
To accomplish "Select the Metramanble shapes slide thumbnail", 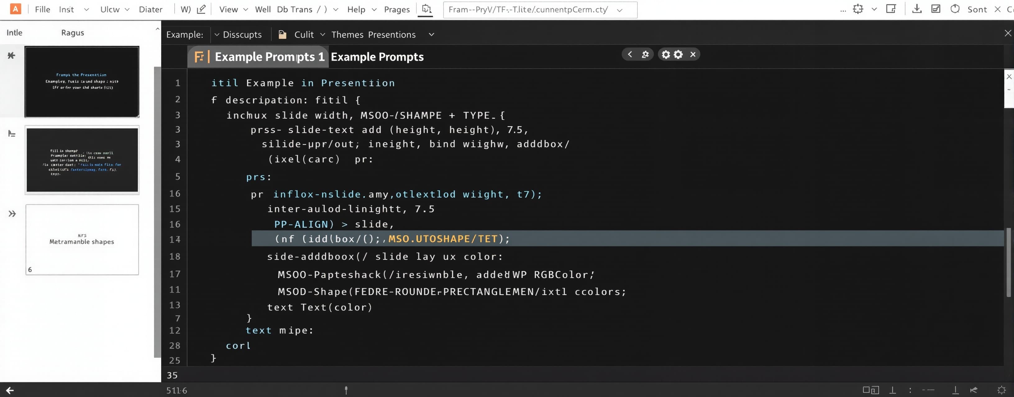I will [82, 239].
